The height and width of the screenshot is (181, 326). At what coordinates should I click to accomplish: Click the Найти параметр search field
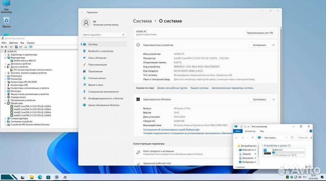click(103, 35)
